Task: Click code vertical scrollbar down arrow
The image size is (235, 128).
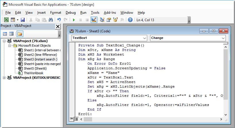Action: pyautogui.click(x=226, y=115)
